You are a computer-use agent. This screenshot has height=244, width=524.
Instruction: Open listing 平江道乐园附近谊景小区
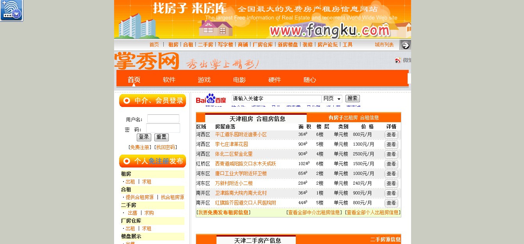[x=241, y=134]
